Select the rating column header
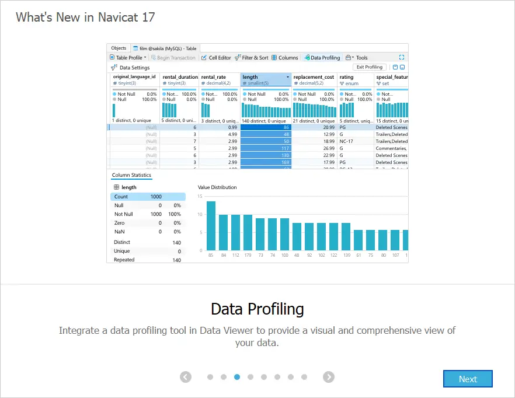 pyautogui.click(x=356, y=79)
